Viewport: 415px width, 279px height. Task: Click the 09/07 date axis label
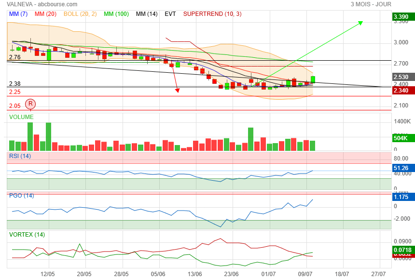(305, 274)
